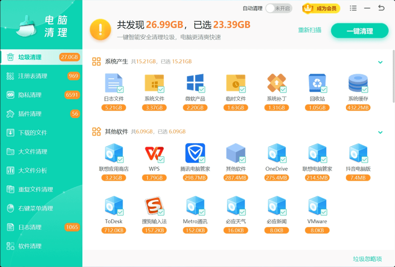Select the 系统文件 folder icon

coord(154,83)
